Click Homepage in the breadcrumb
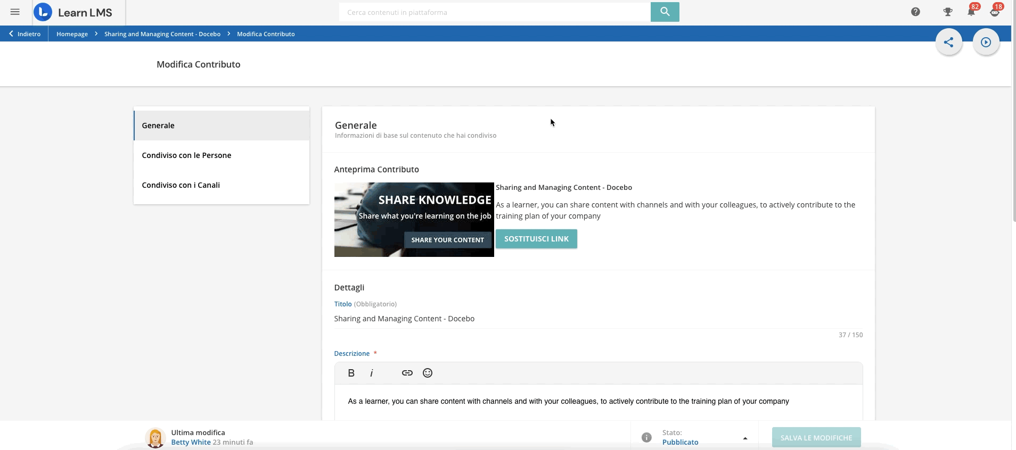The image size is (1016, 450). 72,34
